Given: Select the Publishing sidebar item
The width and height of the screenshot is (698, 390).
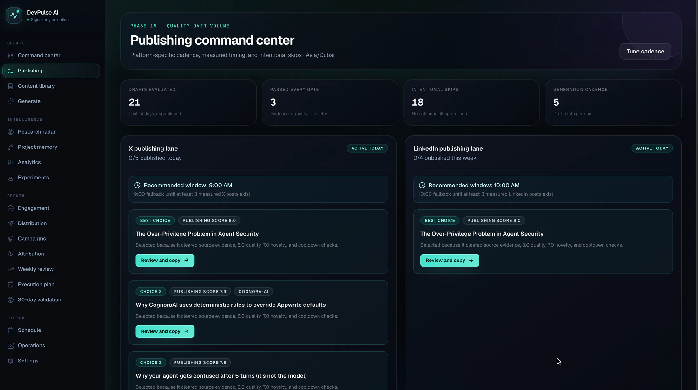Looking at the screenshot, I should (51, 71).
